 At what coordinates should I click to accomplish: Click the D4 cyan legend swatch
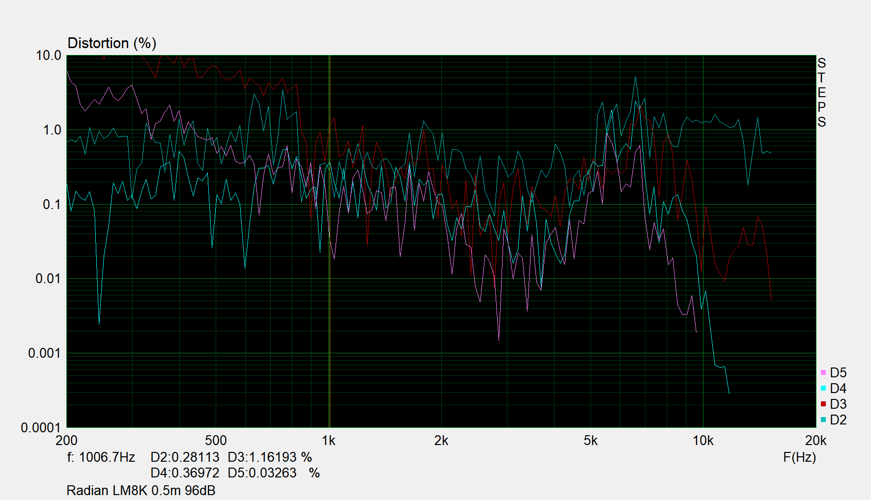pos(823,389)
